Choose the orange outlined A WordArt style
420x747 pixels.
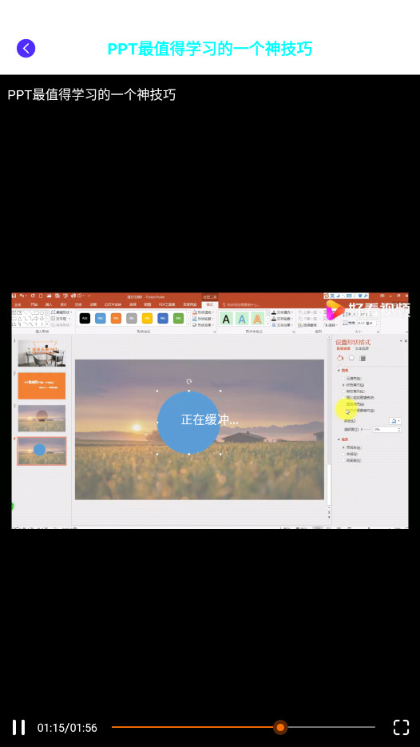click(x=258, y=319)
